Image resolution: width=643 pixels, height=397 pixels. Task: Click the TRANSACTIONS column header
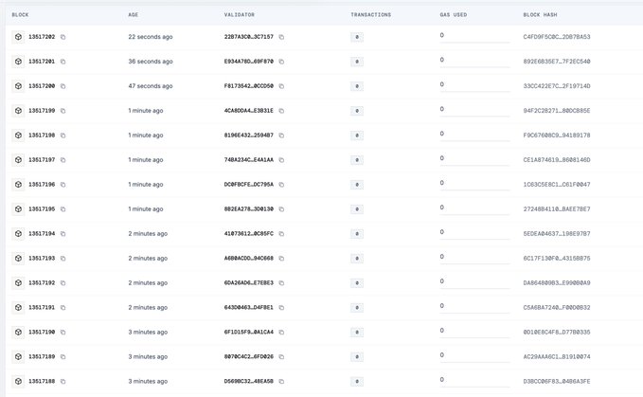click(x=370, y=15)
